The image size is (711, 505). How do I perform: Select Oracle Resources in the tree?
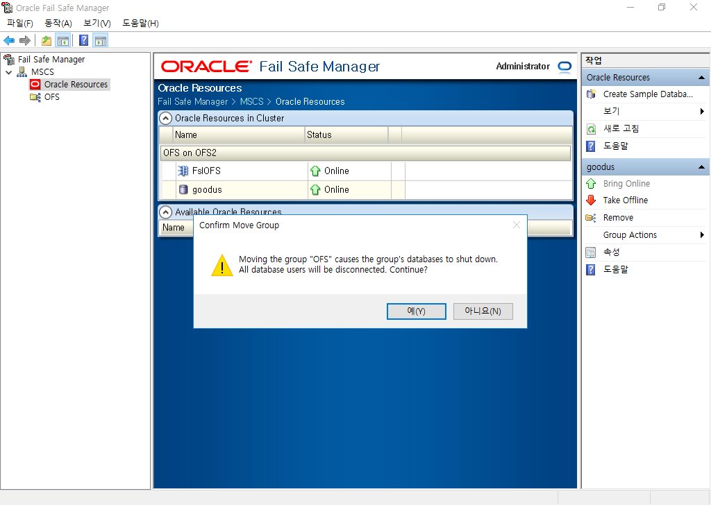point(76,84)
